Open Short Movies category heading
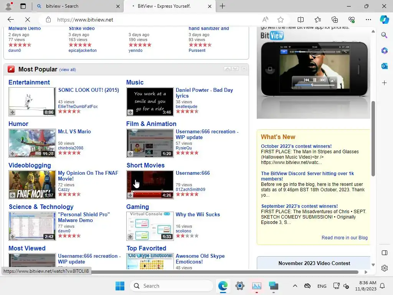The image size is (393, 295). (x=145, y=165)
